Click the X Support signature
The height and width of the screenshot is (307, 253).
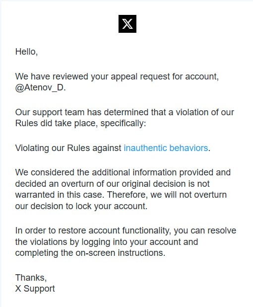click(x=35, y=289)
